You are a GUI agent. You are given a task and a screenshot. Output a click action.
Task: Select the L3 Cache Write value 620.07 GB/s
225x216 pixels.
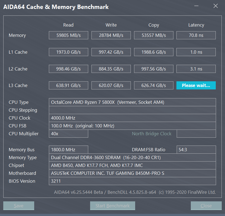click(x=111, y=85)
